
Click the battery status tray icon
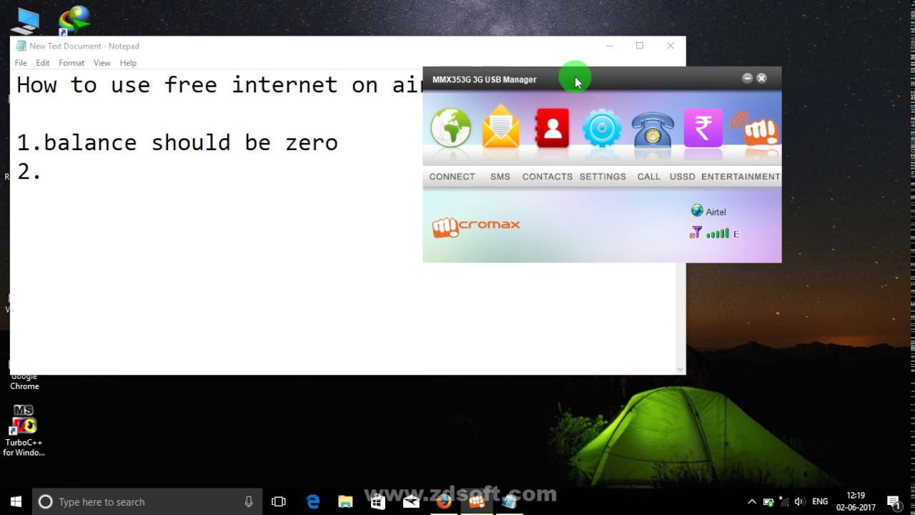pyautogui.click(x=768, y=501)
